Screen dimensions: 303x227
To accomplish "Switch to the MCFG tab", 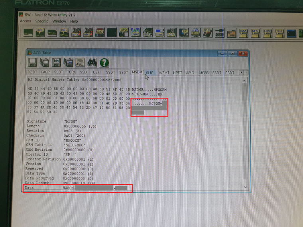I will (204, 73).
